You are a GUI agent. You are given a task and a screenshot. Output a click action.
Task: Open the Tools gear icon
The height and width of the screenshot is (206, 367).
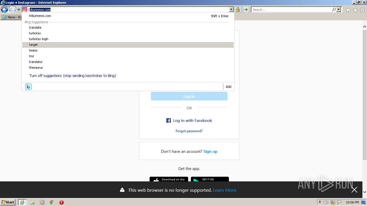362,10
